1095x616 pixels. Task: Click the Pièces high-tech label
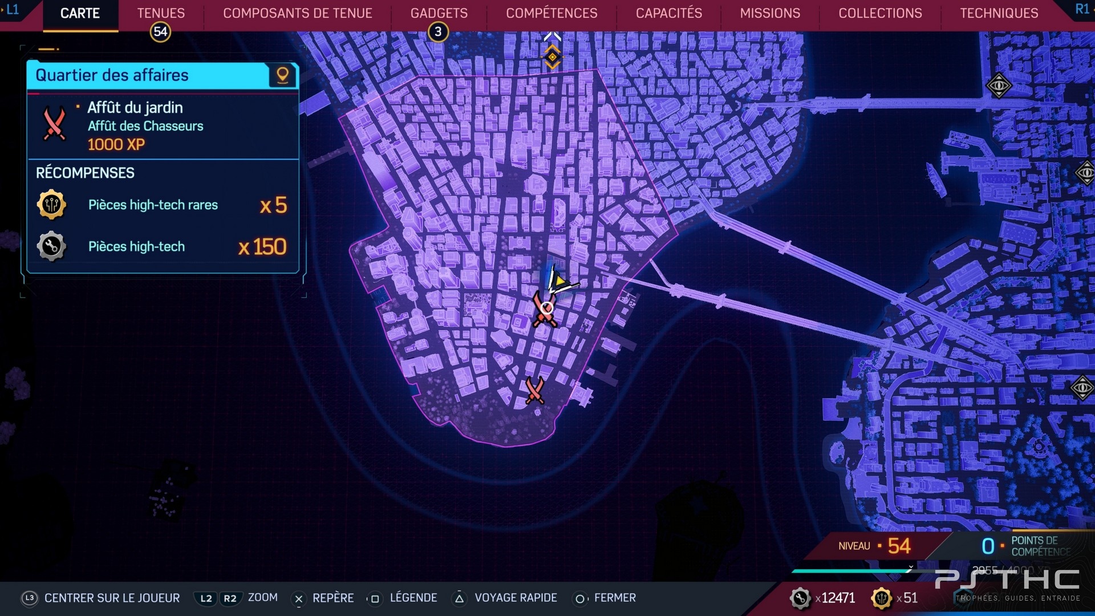point(136,246)
